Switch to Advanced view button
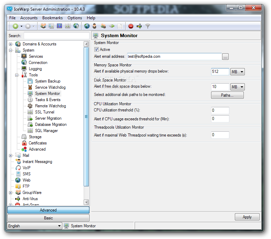271x239 pixels. [x=48, y=210]
